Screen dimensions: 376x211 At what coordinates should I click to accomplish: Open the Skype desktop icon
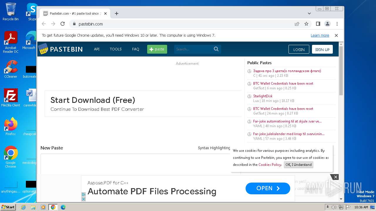(x=31, y=12)
